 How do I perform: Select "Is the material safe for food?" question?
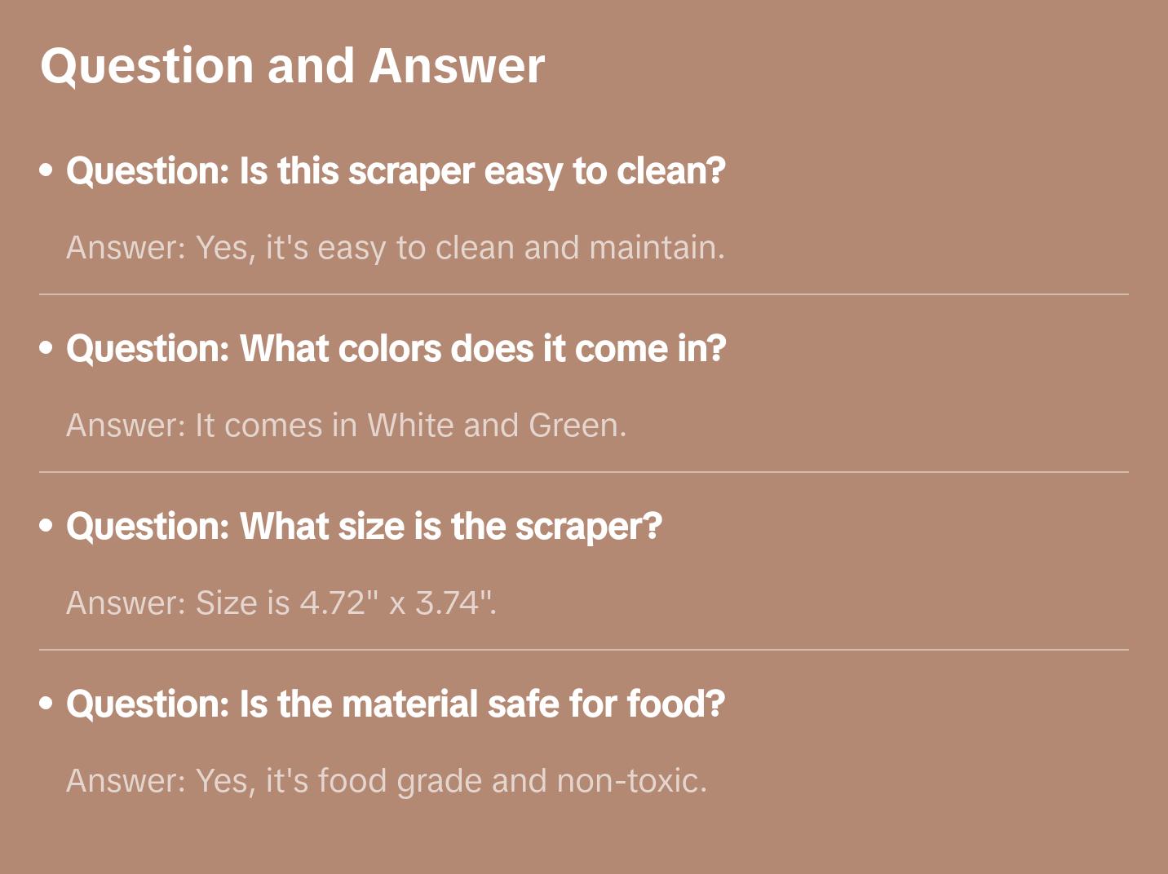click(x=396, y=704)
